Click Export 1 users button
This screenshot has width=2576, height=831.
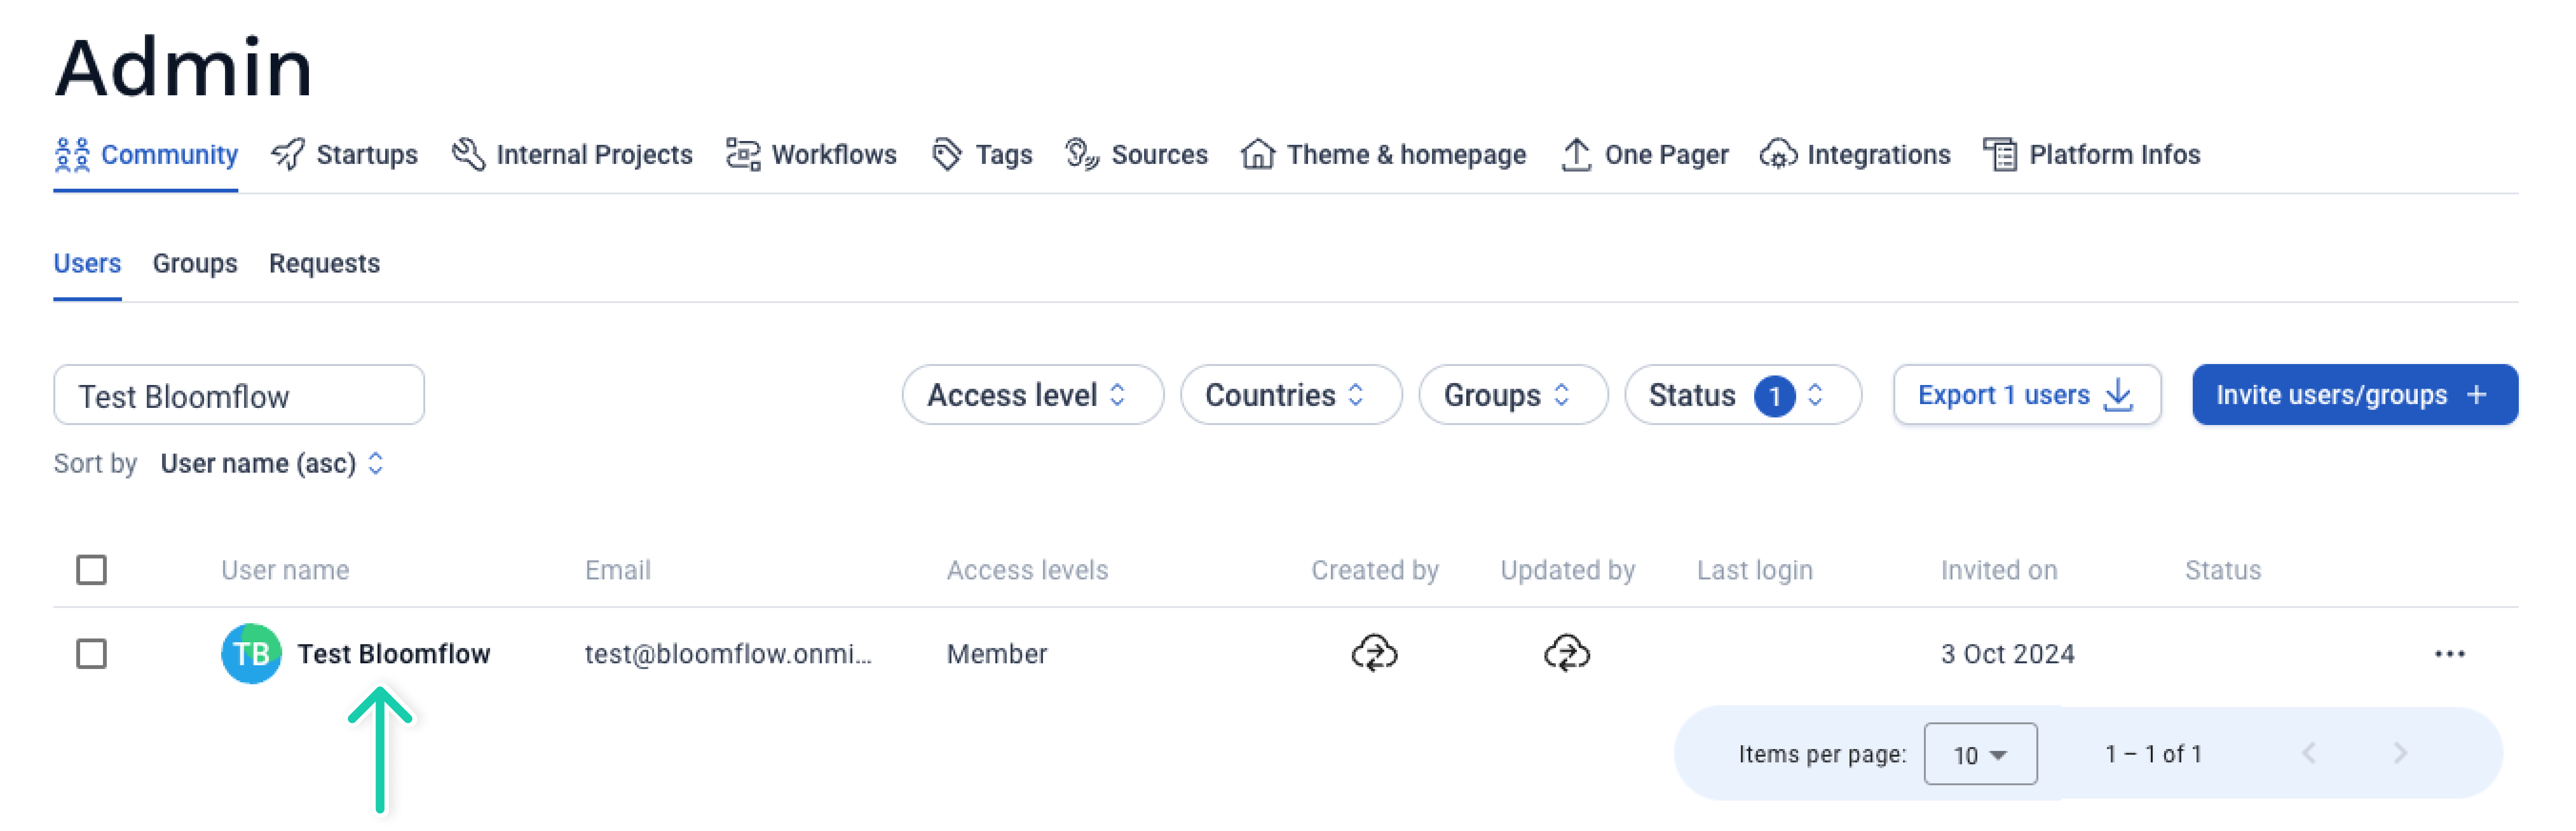[x=2026, y=395]
